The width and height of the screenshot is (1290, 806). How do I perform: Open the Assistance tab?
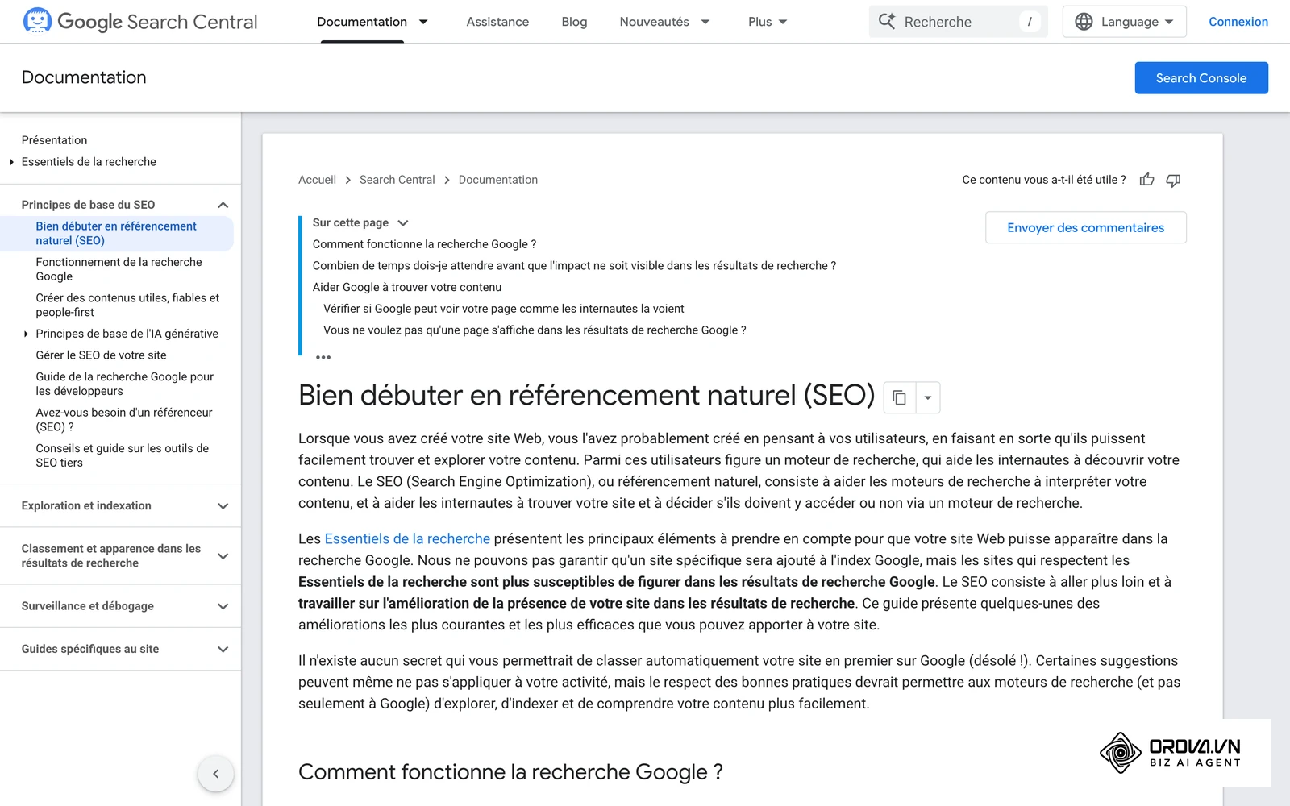pos(497,22)
